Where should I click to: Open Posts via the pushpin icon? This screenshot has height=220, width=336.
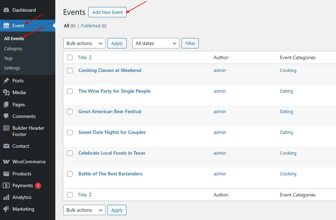[6, 81]
